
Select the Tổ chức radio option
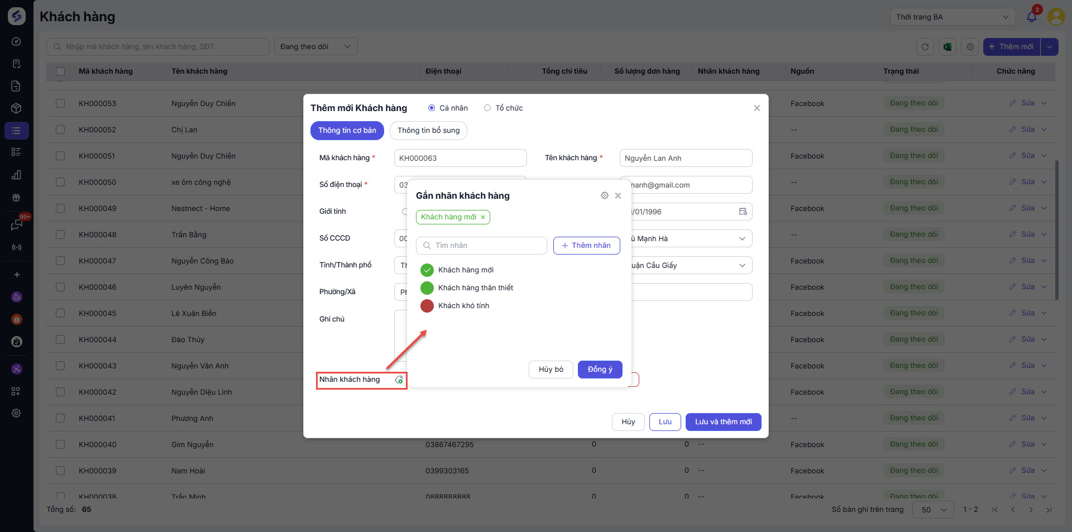(487, 108)
